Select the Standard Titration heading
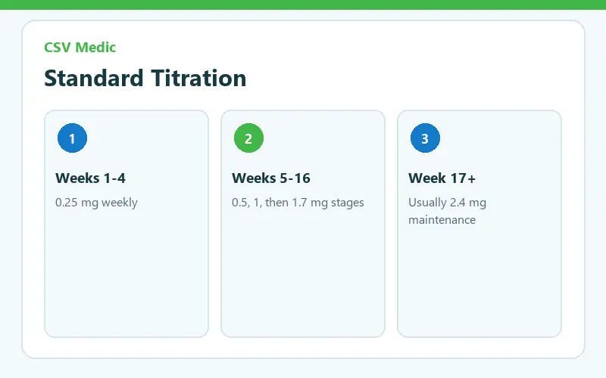This screenshot has width=606, height=378. [x=145, y=78]
